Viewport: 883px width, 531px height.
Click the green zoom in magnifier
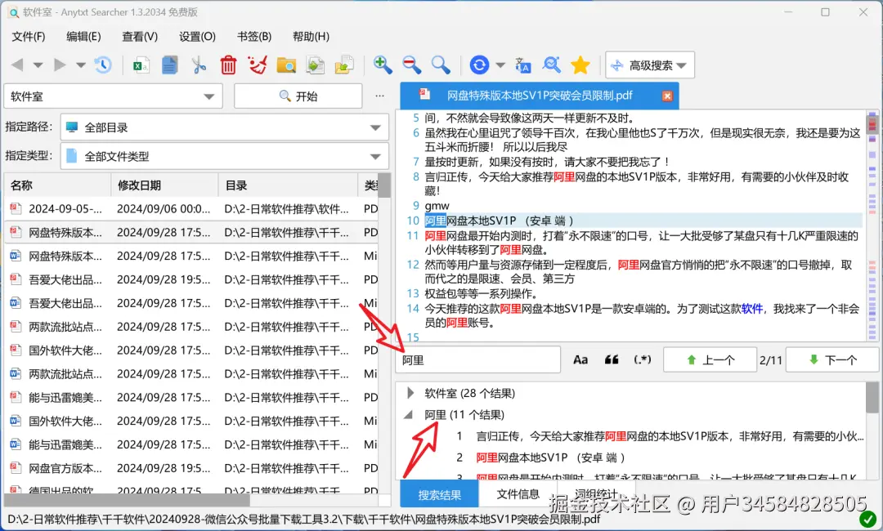tap(383, 65)
